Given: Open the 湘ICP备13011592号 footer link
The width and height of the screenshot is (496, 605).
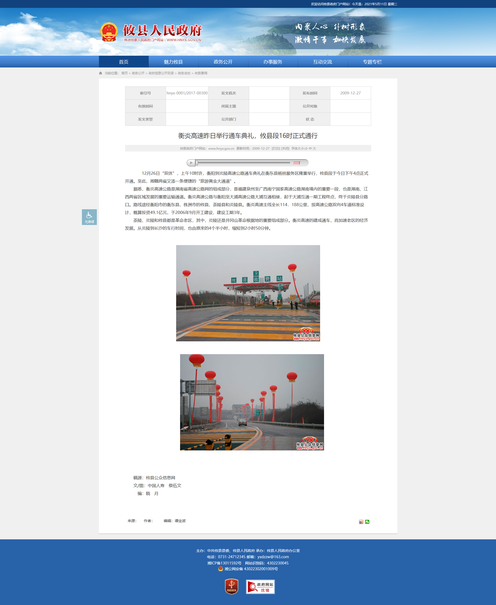Looking at the screenshot, I should pyautogui.click(x=224, y=563).
